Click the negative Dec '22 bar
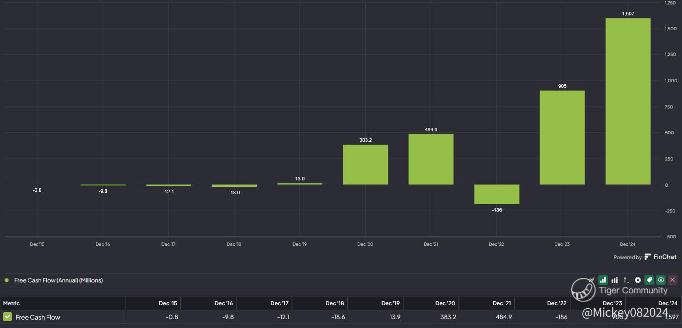The width and height of the screenshot is (682, 328). click(x=497, y=194)
